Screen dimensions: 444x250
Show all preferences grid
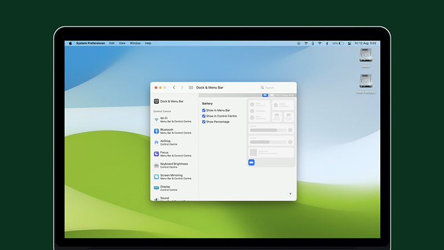click(x=191, y=88)
